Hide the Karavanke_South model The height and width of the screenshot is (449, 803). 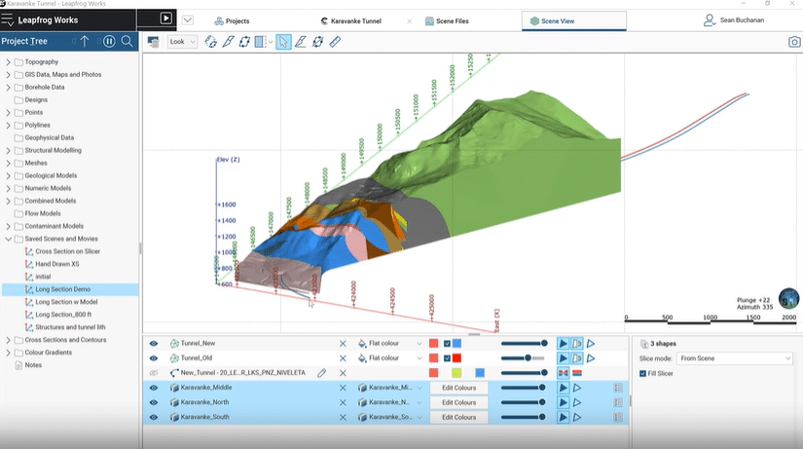(x=153, y=417)
